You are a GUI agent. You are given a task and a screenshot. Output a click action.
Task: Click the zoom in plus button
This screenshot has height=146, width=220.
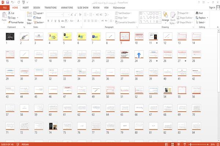[208, 144]
